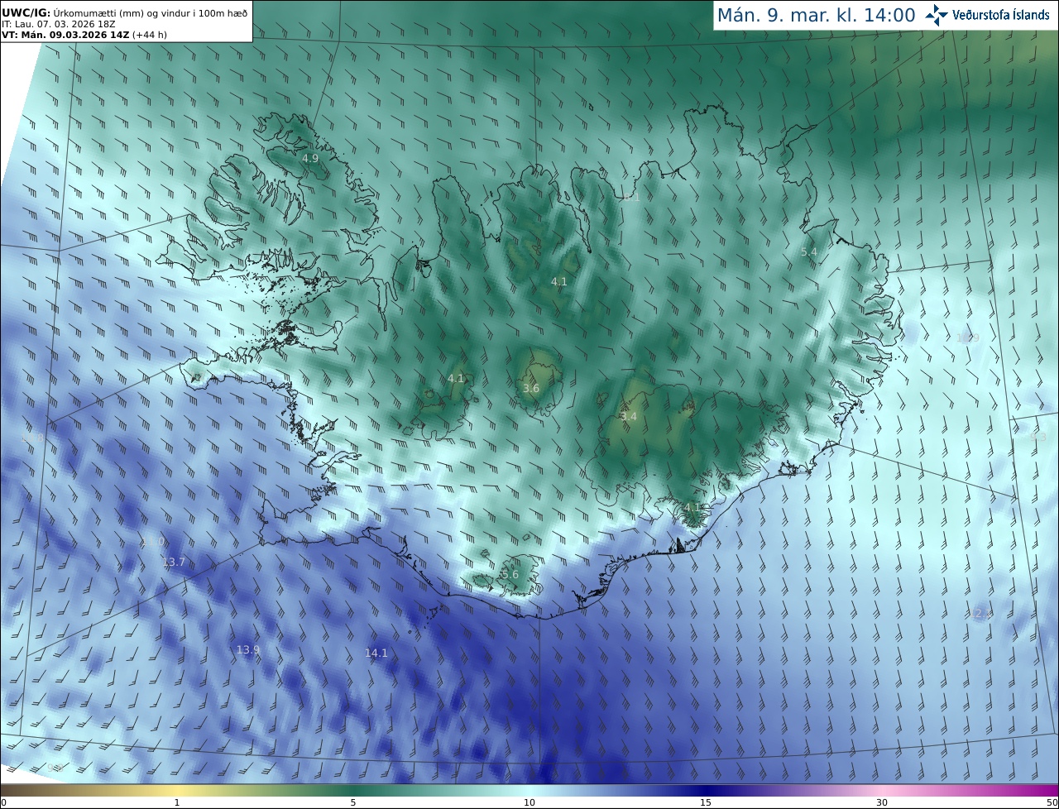
Task: Click the dark green legend color above 5
Action: (353, 790)
